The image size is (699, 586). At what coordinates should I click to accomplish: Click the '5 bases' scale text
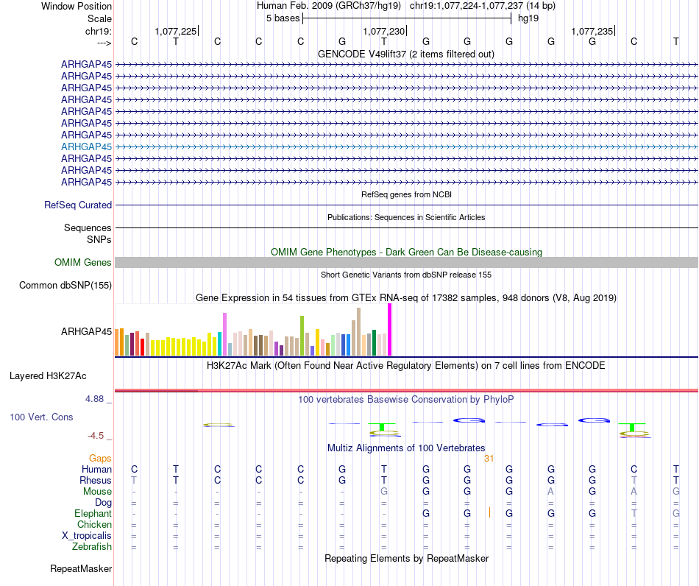(283, 18)
